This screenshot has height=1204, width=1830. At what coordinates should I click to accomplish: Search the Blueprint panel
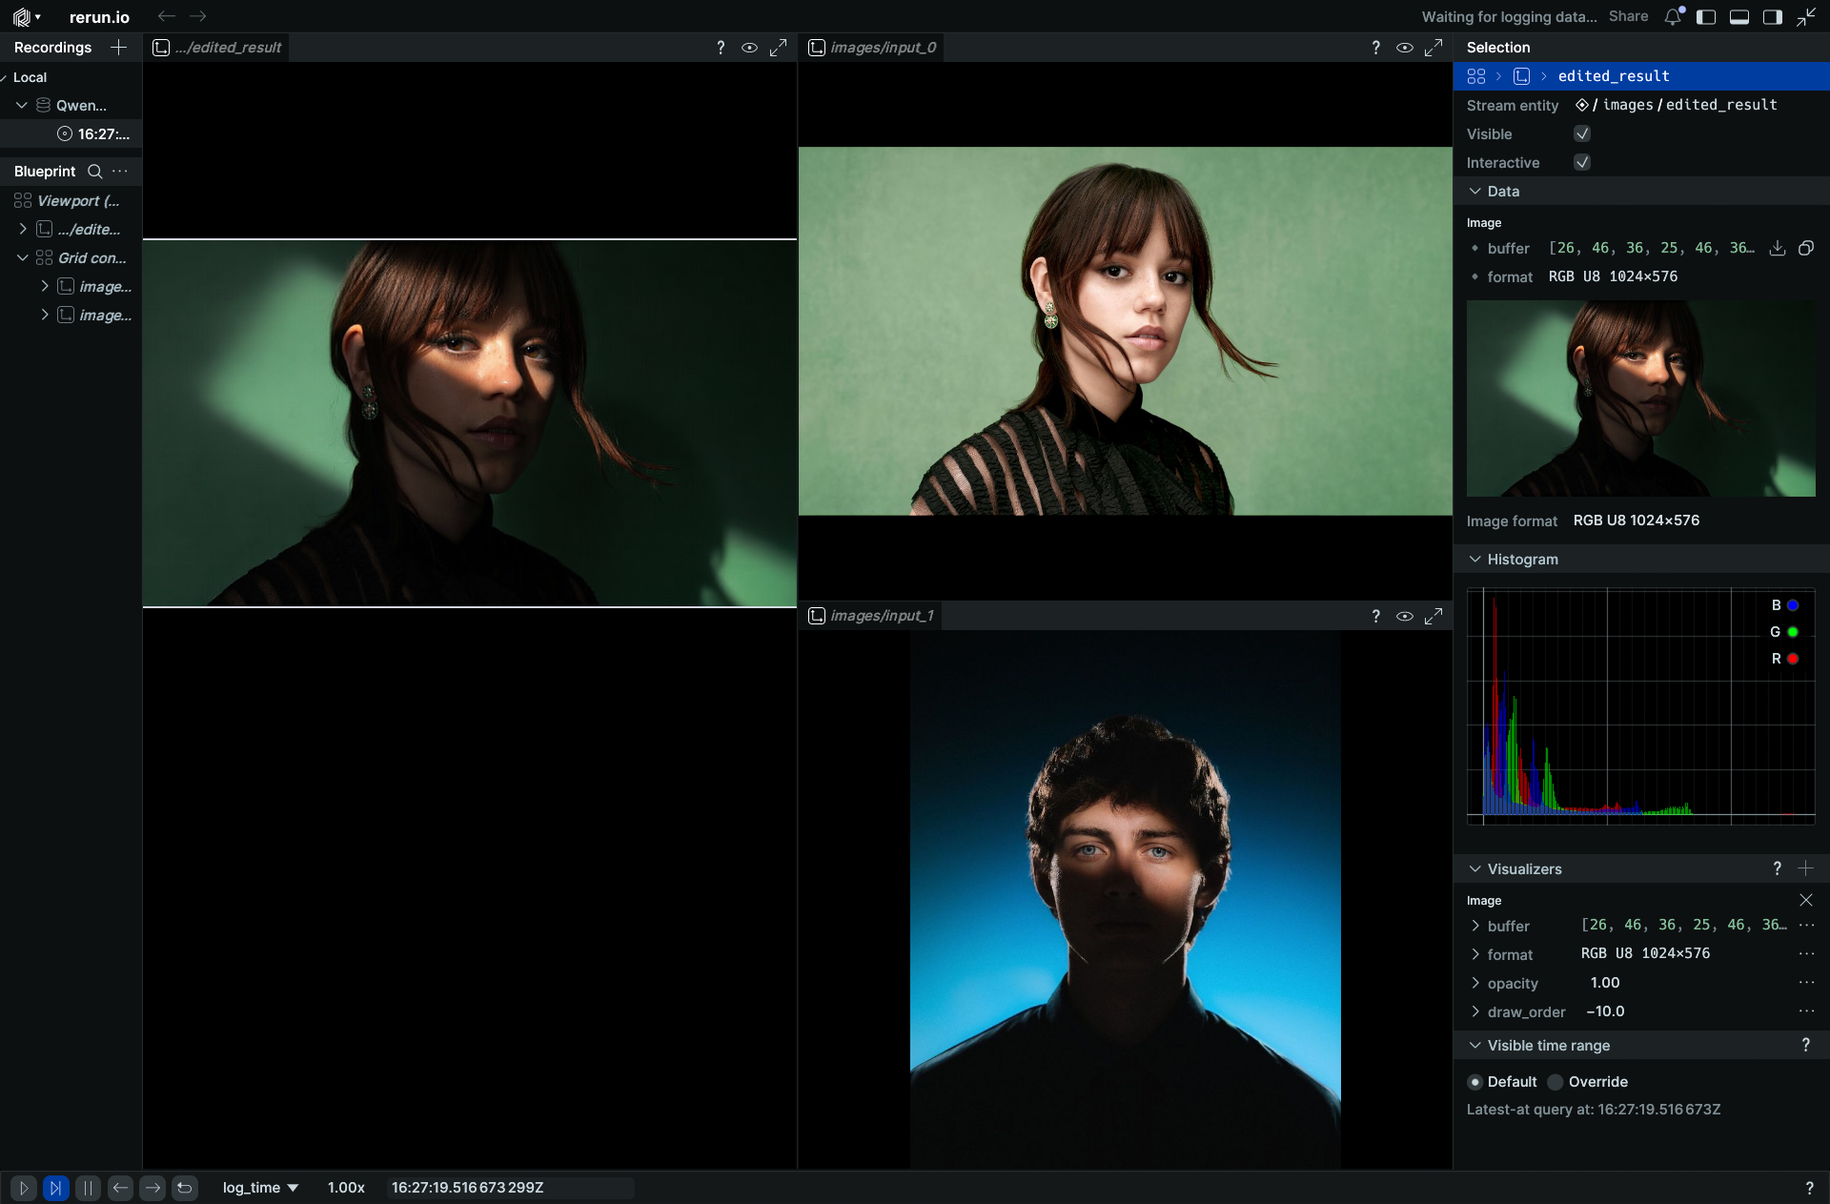(94, 172)
